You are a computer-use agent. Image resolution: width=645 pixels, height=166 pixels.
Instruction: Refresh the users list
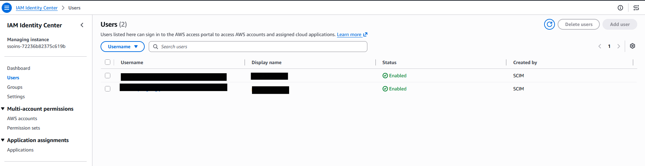point(550,24)
